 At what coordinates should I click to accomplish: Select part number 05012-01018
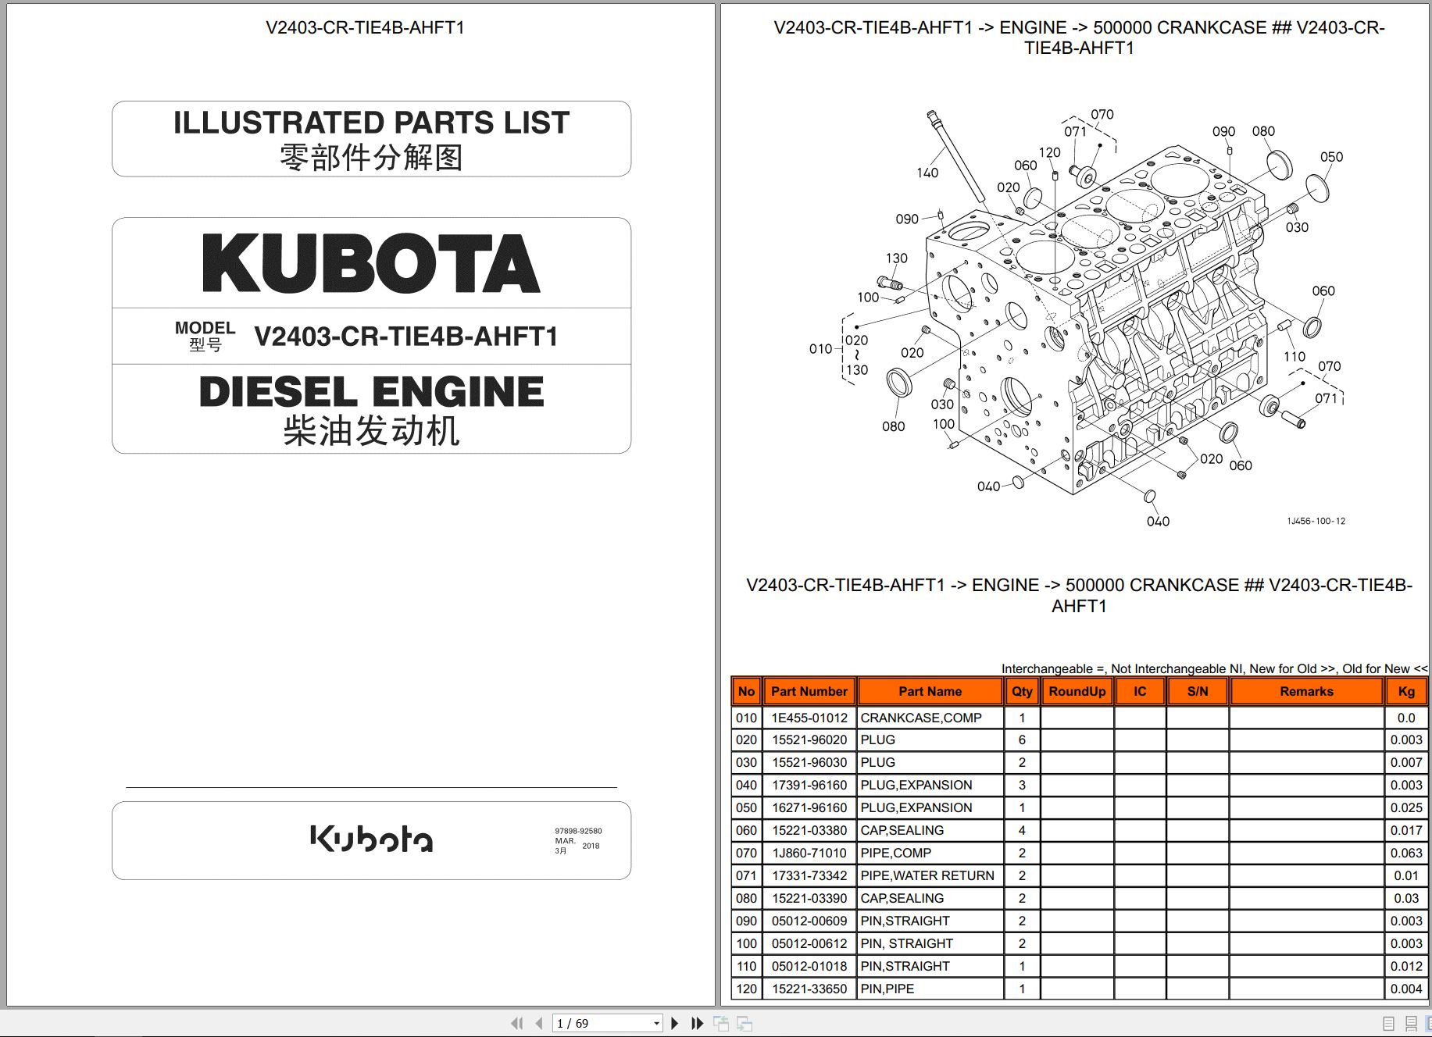pyautogui.click(x=809, y=966)
